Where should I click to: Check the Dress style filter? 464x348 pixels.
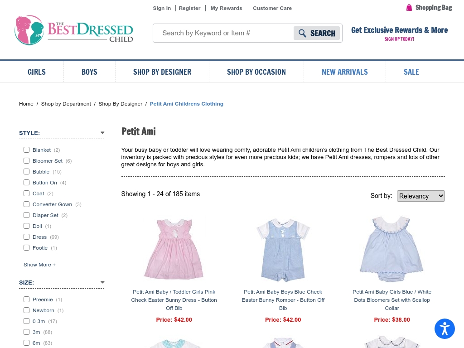coord(26,237)
